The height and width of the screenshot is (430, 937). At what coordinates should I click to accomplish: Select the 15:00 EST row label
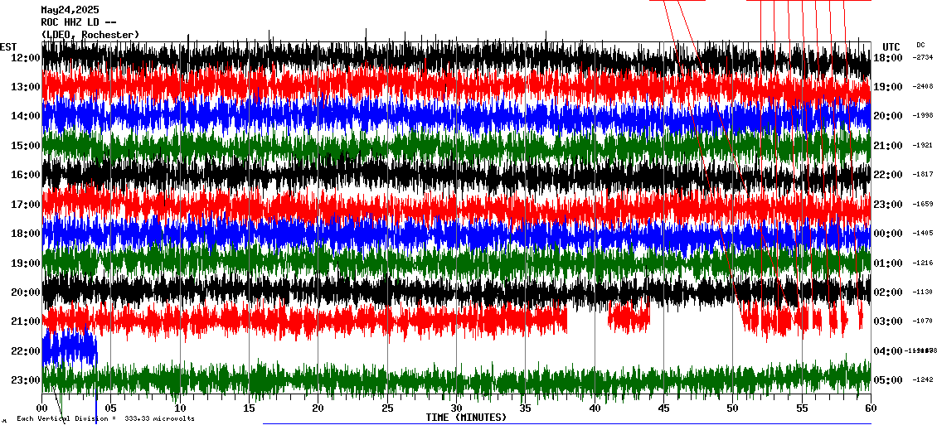[26, 146]
